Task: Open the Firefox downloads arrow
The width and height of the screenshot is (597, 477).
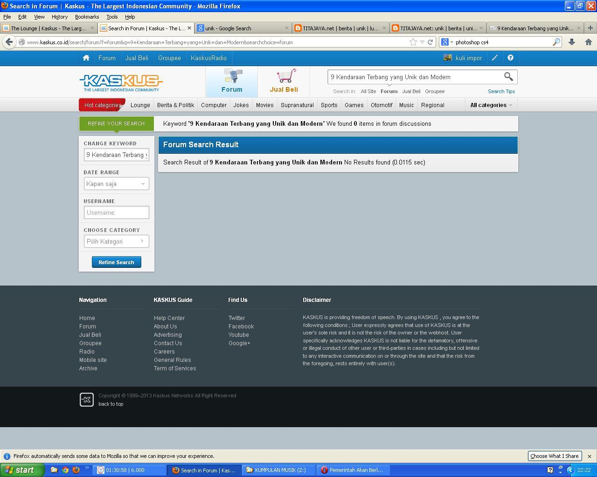Action: [572, 42]
